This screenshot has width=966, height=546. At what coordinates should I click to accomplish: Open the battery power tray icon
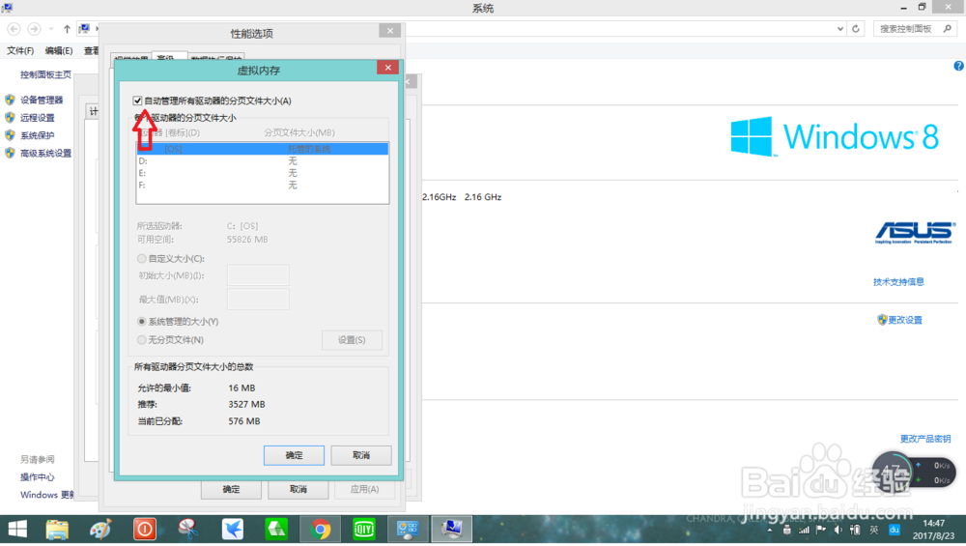tap(855, 530)
